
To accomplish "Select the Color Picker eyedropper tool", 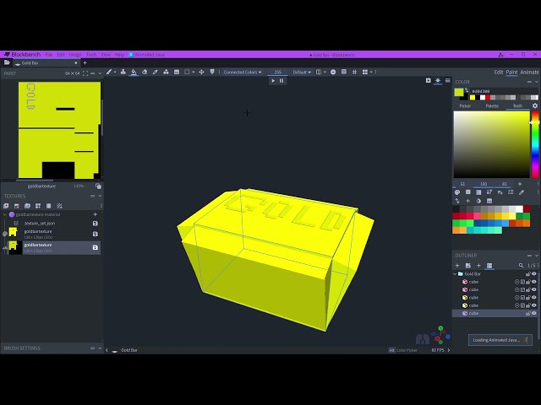I will pyautogui.click(x=156, y=72).
